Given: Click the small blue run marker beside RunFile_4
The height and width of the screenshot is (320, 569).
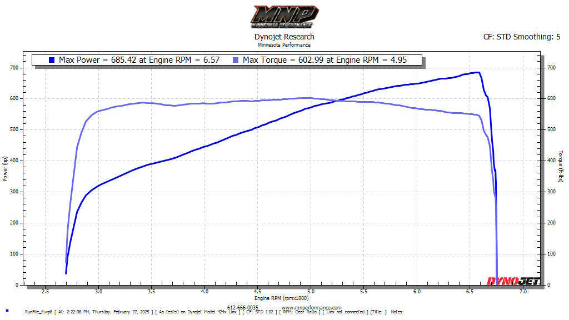Looking at the screenshot, I should (x=7, y=311).
